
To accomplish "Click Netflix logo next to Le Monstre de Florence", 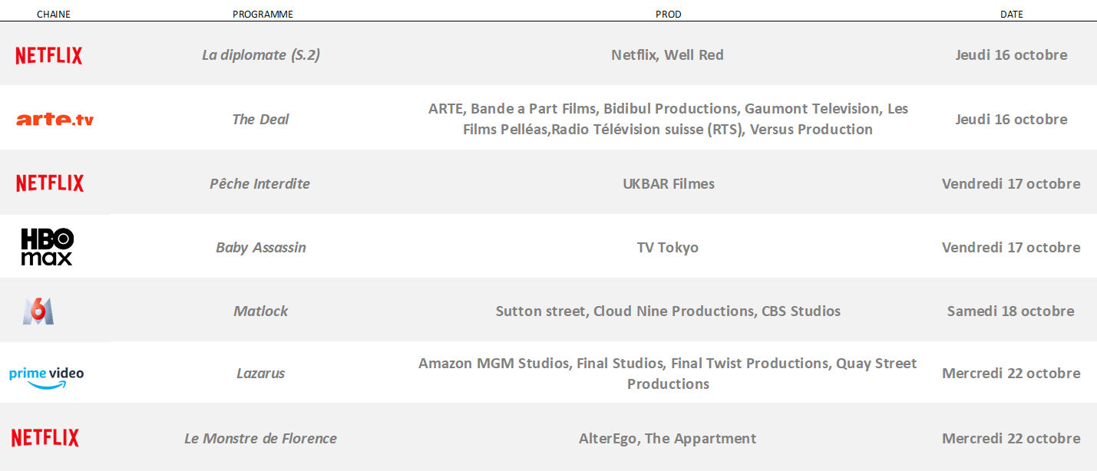I will tap(45, 438).
